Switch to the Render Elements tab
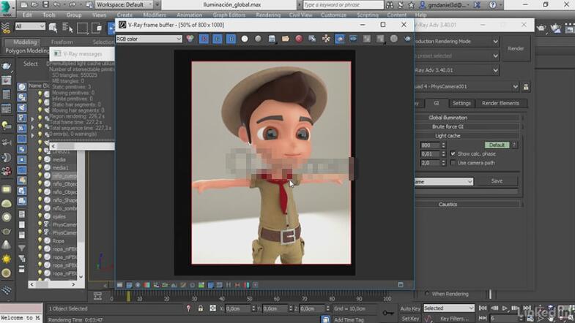The width and height of the screenshot is (575, 323). (500, 103)
